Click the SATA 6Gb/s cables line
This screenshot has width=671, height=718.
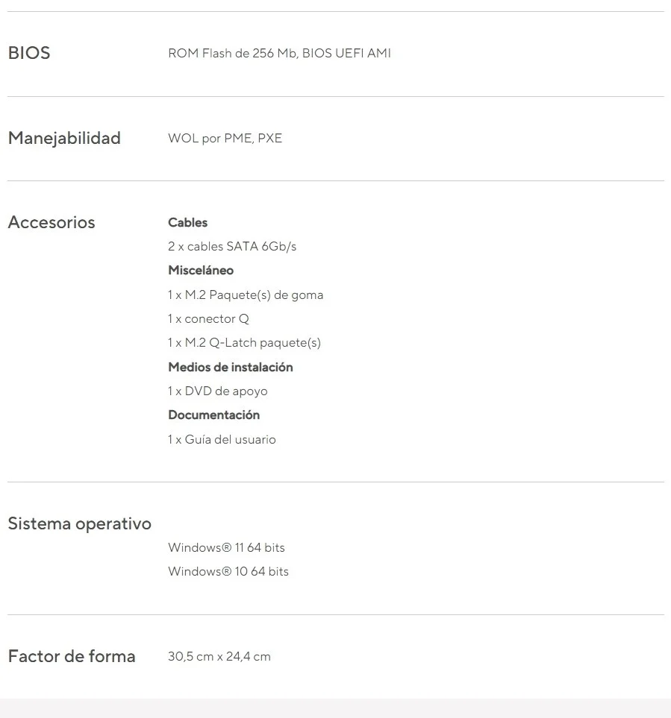(x=232, y=246)
